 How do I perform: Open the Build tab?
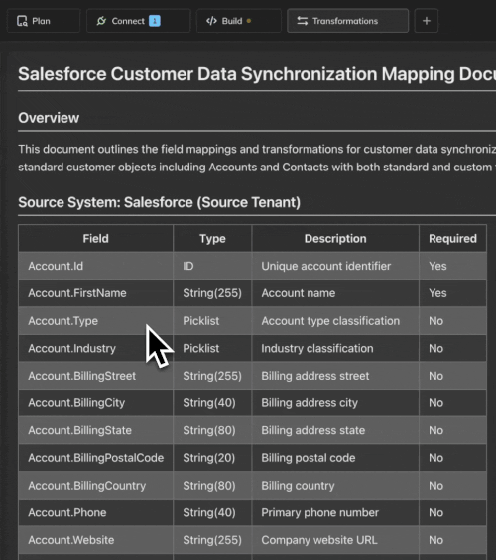tap(239, 21)
